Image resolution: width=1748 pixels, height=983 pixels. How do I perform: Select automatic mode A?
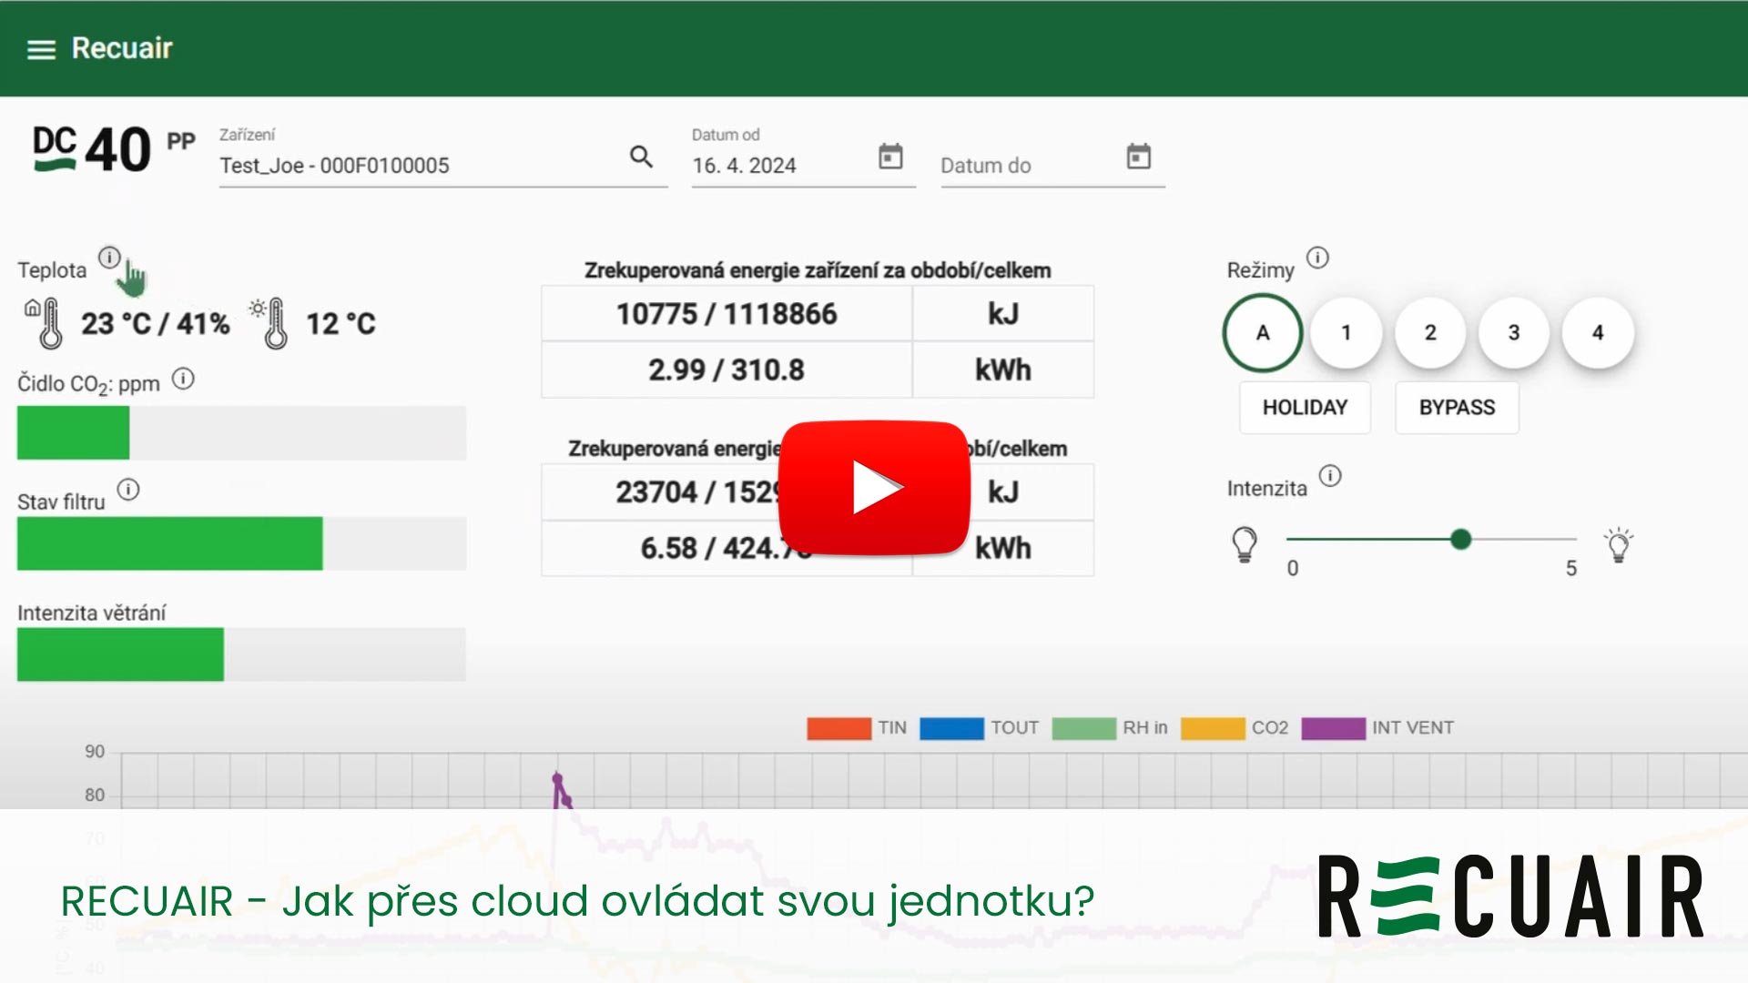[1261, 333]
